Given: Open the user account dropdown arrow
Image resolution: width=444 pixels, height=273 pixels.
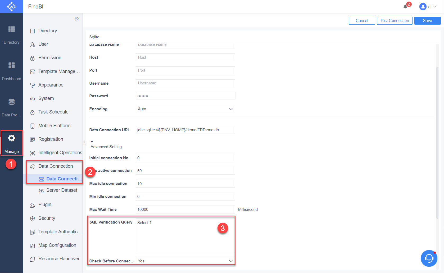Looking at the screenshot, I should [435, 7].
